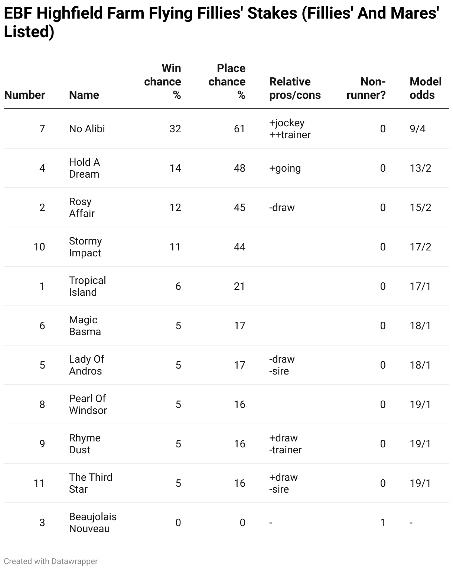Click the table title heading text
This screenshot has height=570, width=453.
tap(221, 22)
